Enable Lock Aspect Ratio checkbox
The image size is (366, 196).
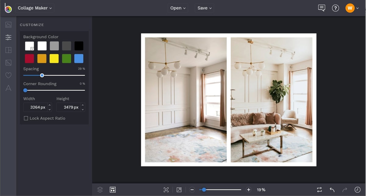(x=26, y=118)
